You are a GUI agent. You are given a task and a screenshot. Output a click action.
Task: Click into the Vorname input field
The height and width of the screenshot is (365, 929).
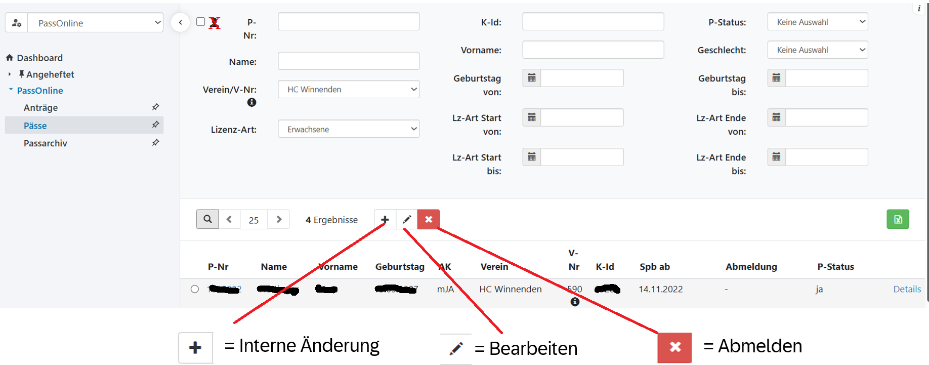(x=593, y=50)
